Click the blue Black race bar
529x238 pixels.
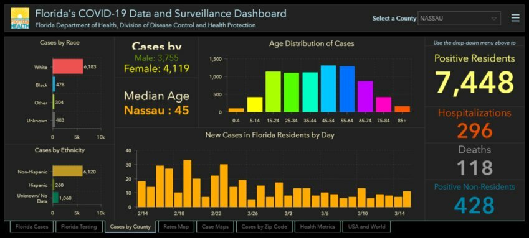(x=54, y=85)
